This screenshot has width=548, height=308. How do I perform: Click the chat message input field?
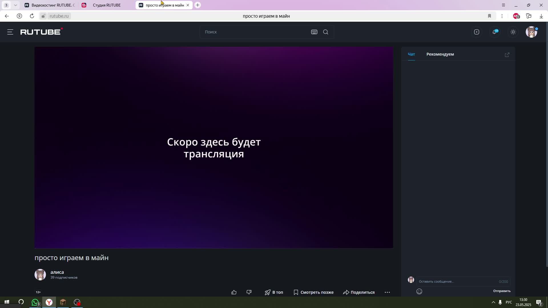[457, 281]
